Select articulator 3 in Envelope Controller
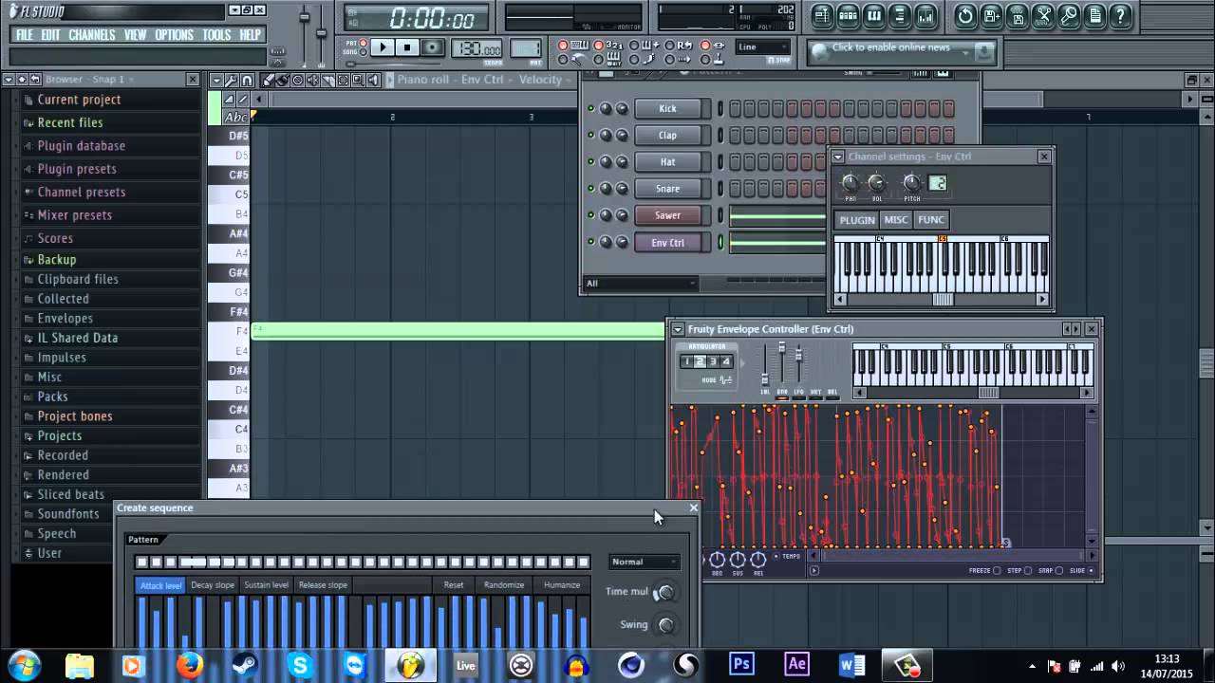The width and height of the screenshot is (1215, 683). 713,361
